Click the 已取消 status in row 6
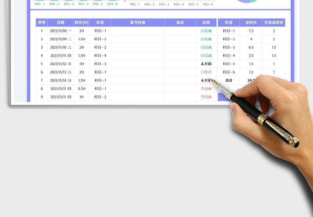313x217 pixels. click(x=206, y=72)
